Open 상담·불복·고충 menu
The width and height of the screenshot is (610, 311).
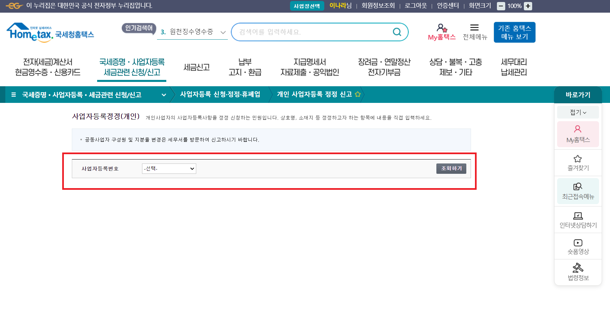pos(456,67)
